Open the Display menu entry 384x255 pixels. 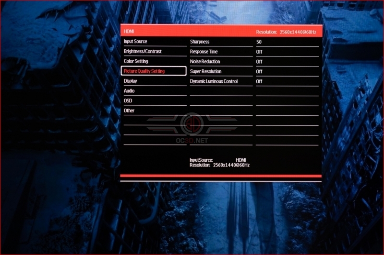(130, 81)
